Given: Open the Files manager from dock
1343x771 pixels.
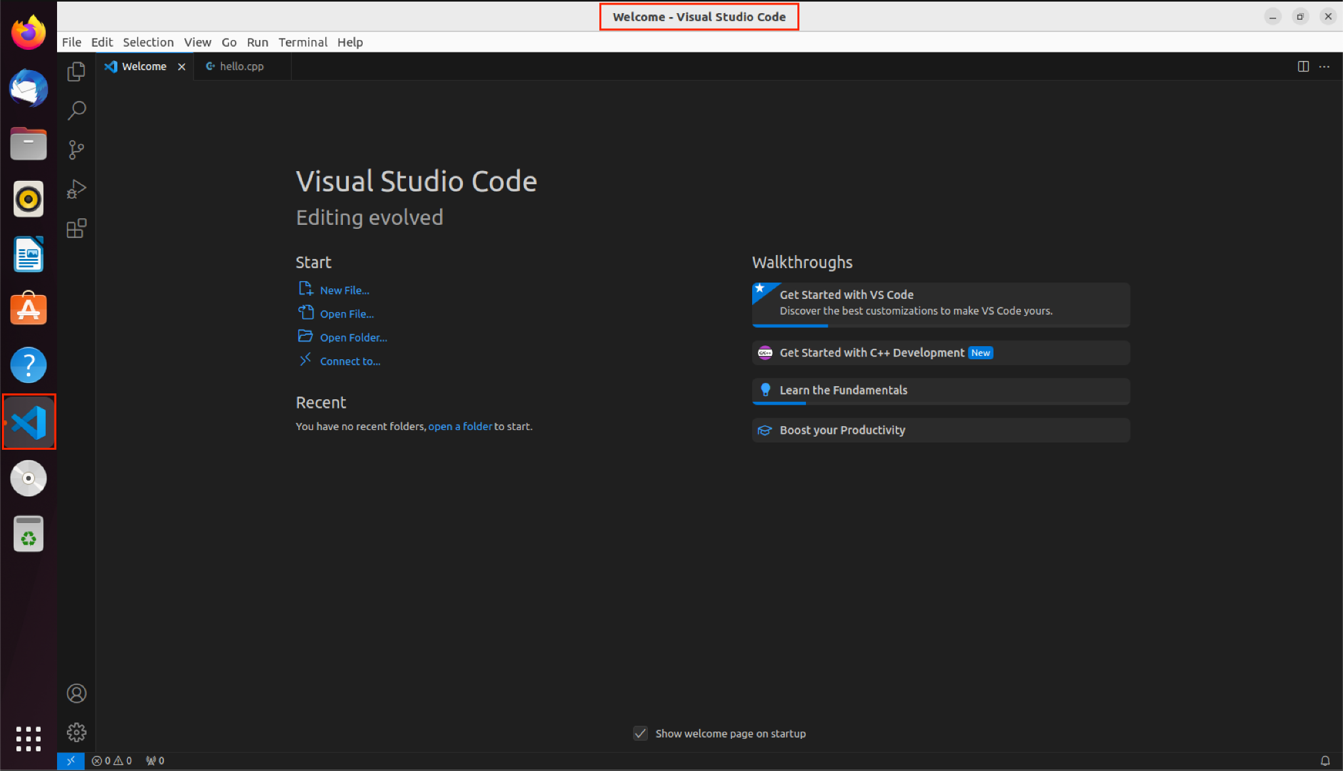Looking at the screenshot, I should coord(28,144).
